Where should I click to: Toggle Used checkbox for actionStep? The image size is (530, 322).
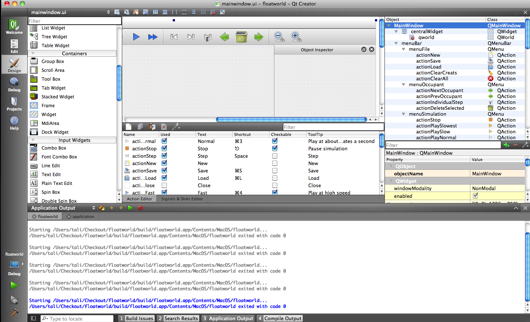pyautogui.click(x=164, y=155)
